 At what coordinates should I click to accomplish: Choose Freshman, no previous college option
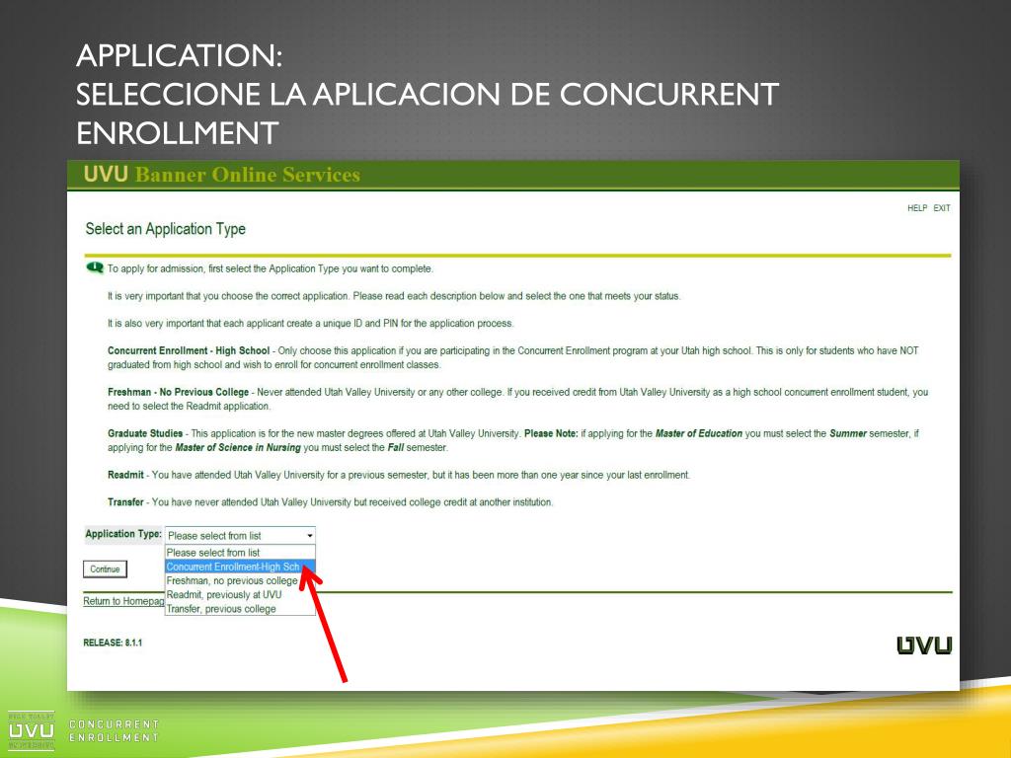click(240, 580)
